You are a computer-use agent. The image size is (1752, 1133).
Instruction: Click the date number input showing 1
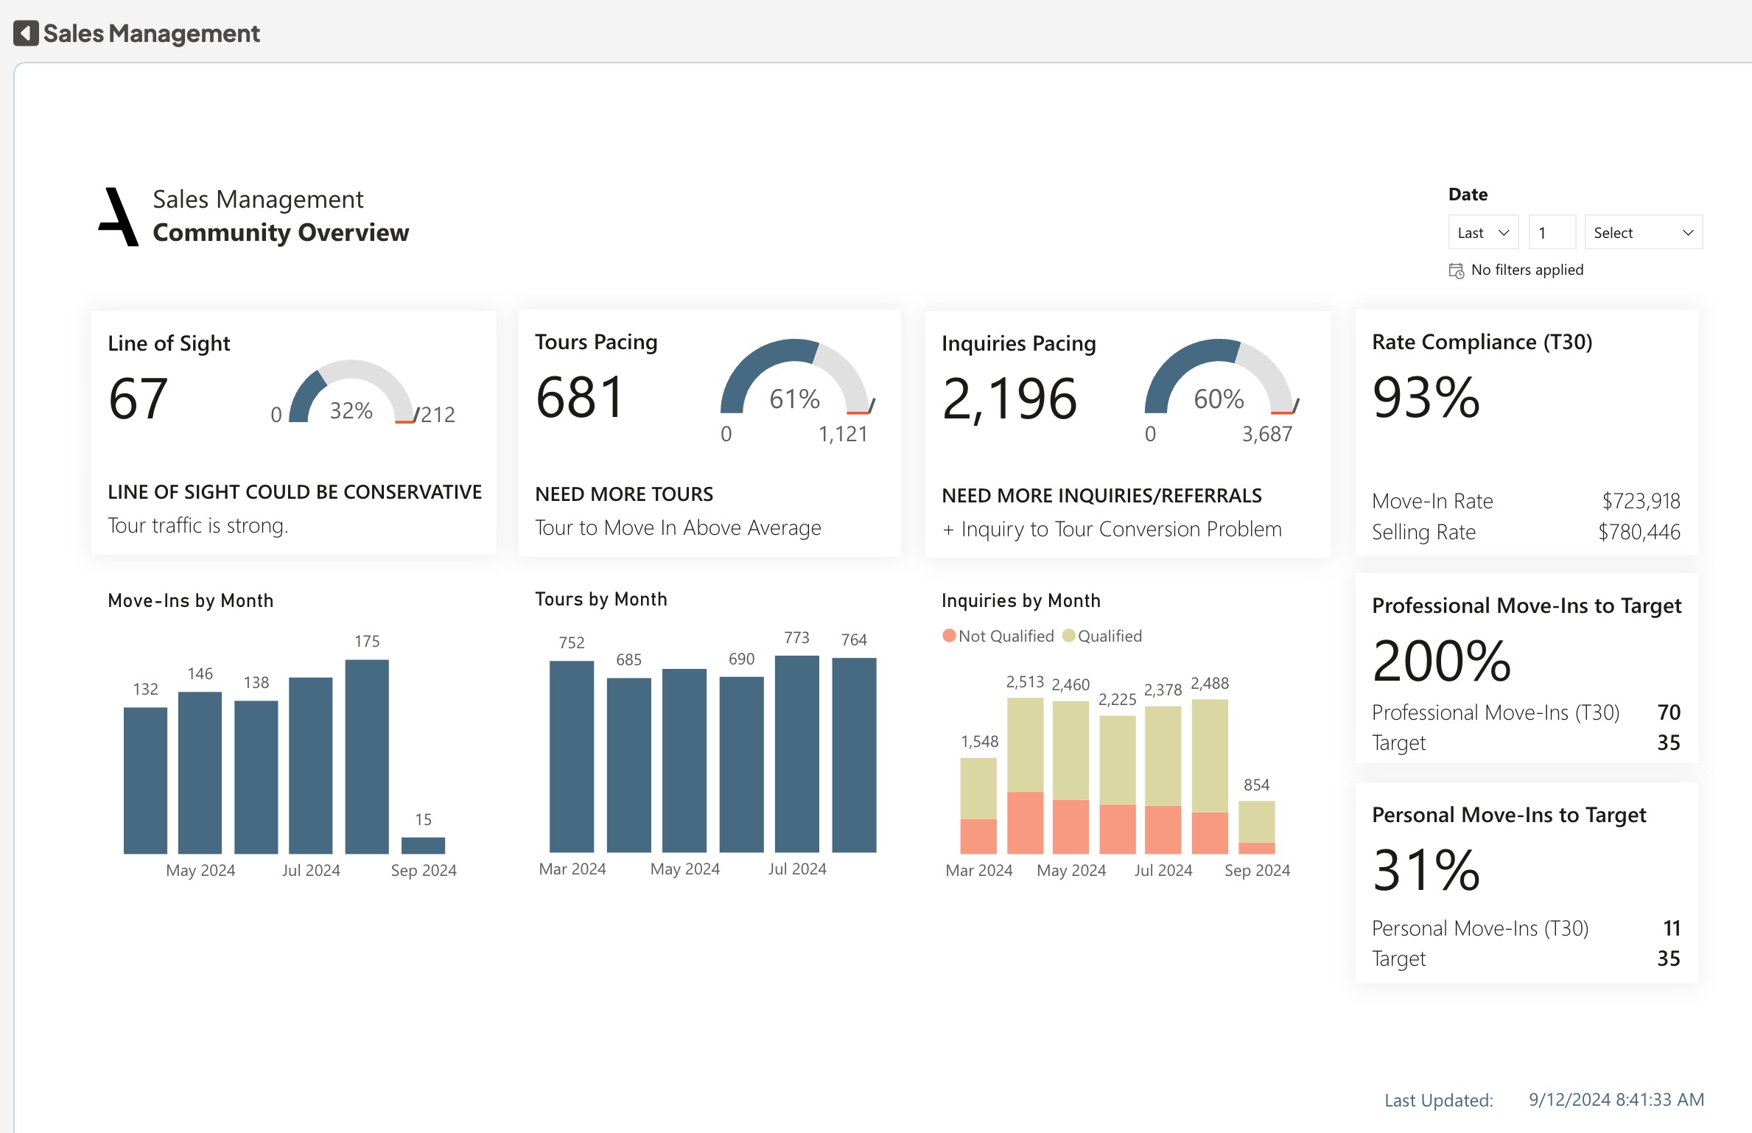1552,233
